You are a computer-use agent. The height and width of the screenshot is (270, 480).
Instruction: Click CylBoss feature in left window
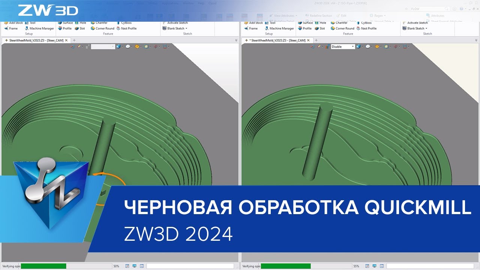tap(124, 23)
